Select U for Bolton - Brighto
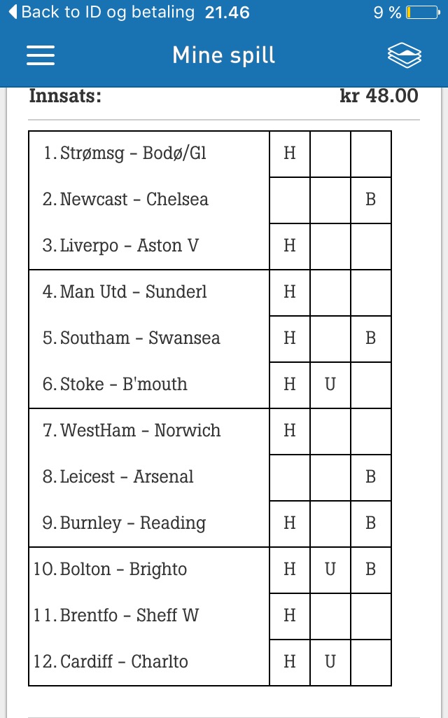This screenshot has width=448, height=718. tap(330, 569)
